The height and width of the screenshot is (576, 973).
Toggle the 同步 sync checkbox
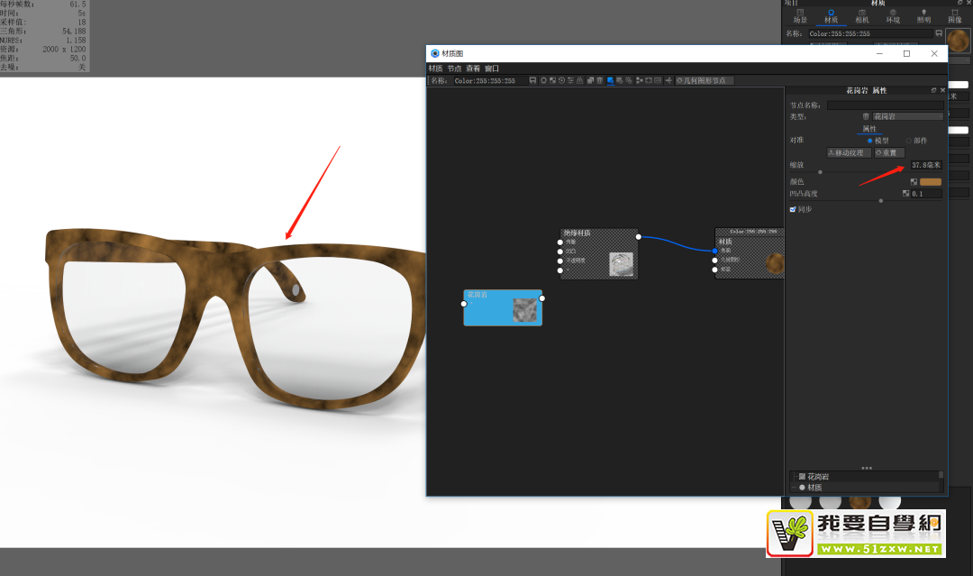pyautogui.click(x=793, y=209)
